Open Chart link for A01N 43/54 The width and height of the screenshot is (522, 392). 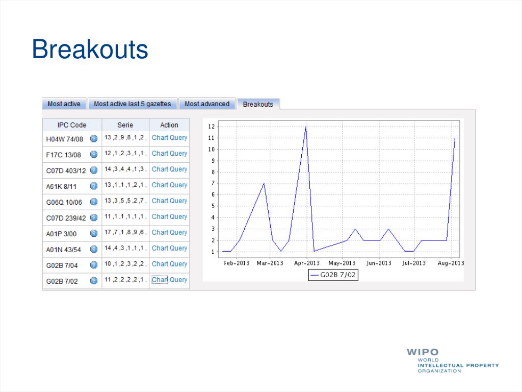(x=160, y=248)
